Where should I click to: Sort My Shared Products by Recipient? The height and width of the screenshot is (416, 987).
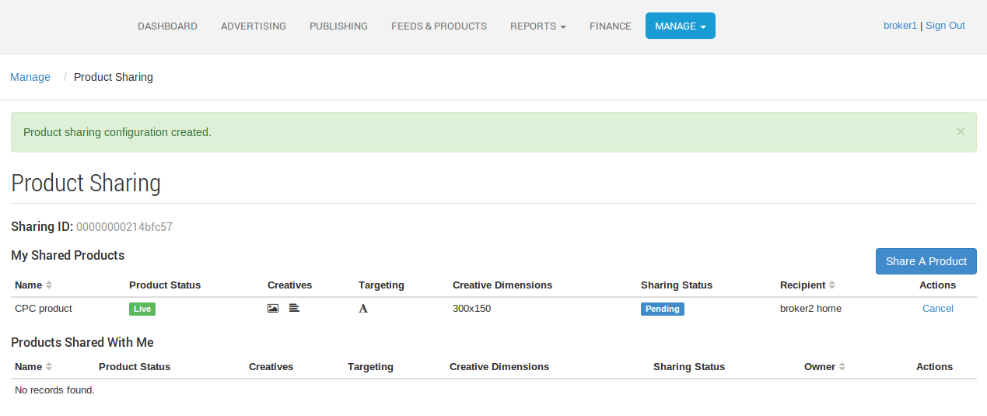[808, 285]
